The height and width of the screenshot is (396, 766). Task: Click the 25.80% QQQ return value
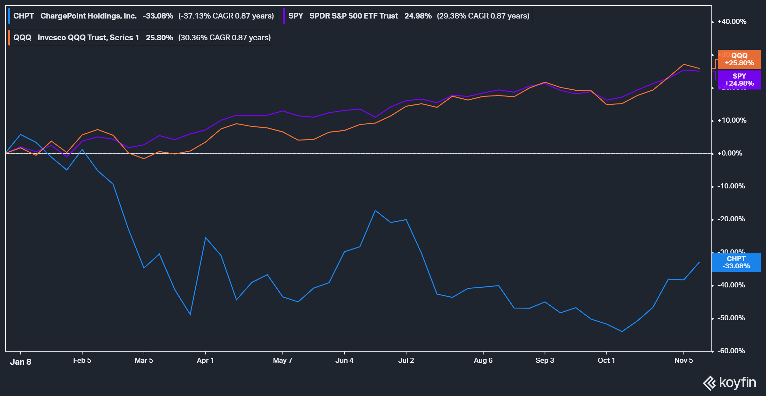click(x=160, y=38)
